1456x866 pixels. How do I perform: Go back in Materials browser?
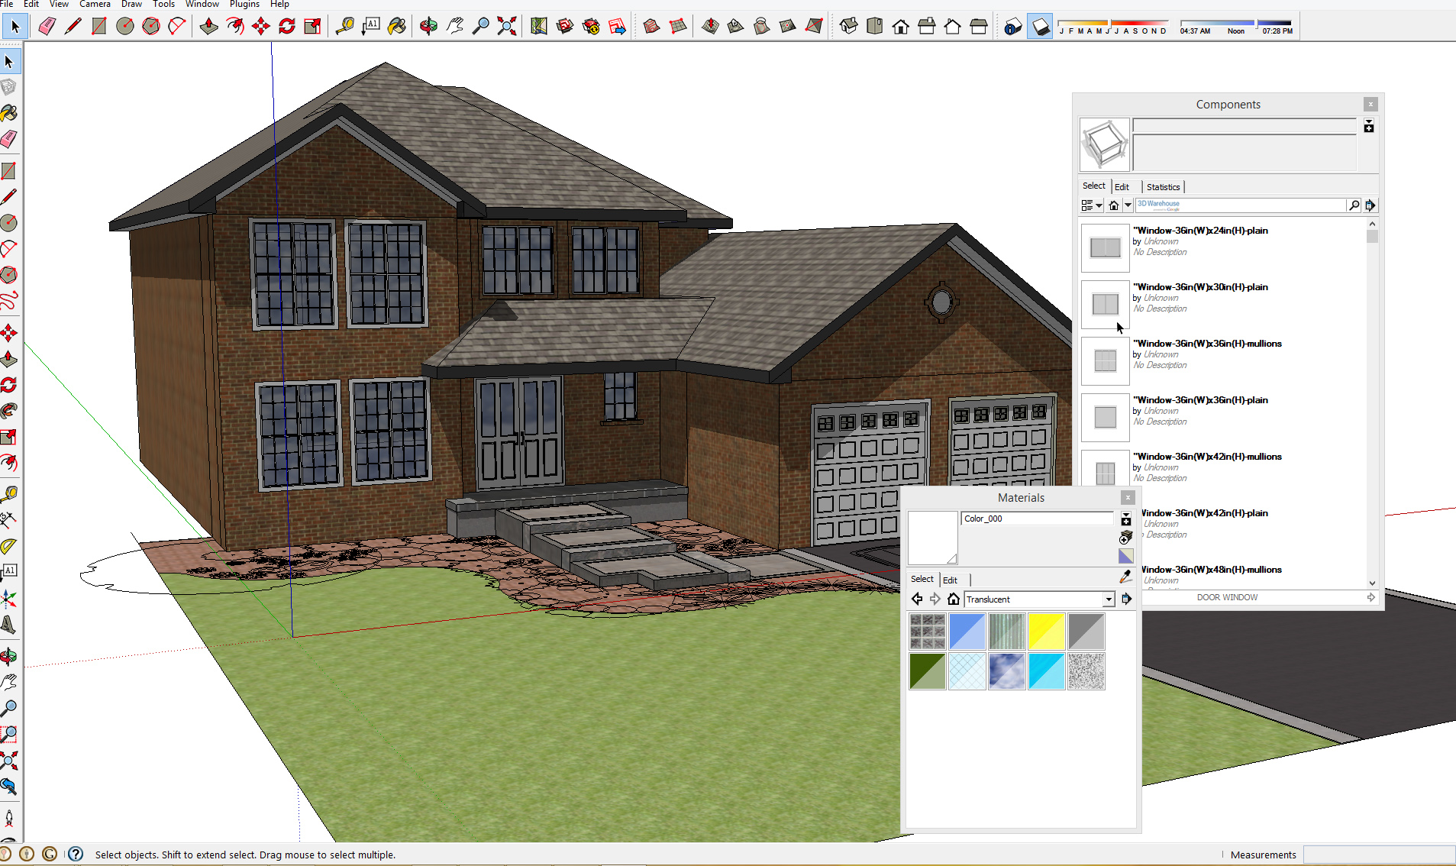coord(917,599)
